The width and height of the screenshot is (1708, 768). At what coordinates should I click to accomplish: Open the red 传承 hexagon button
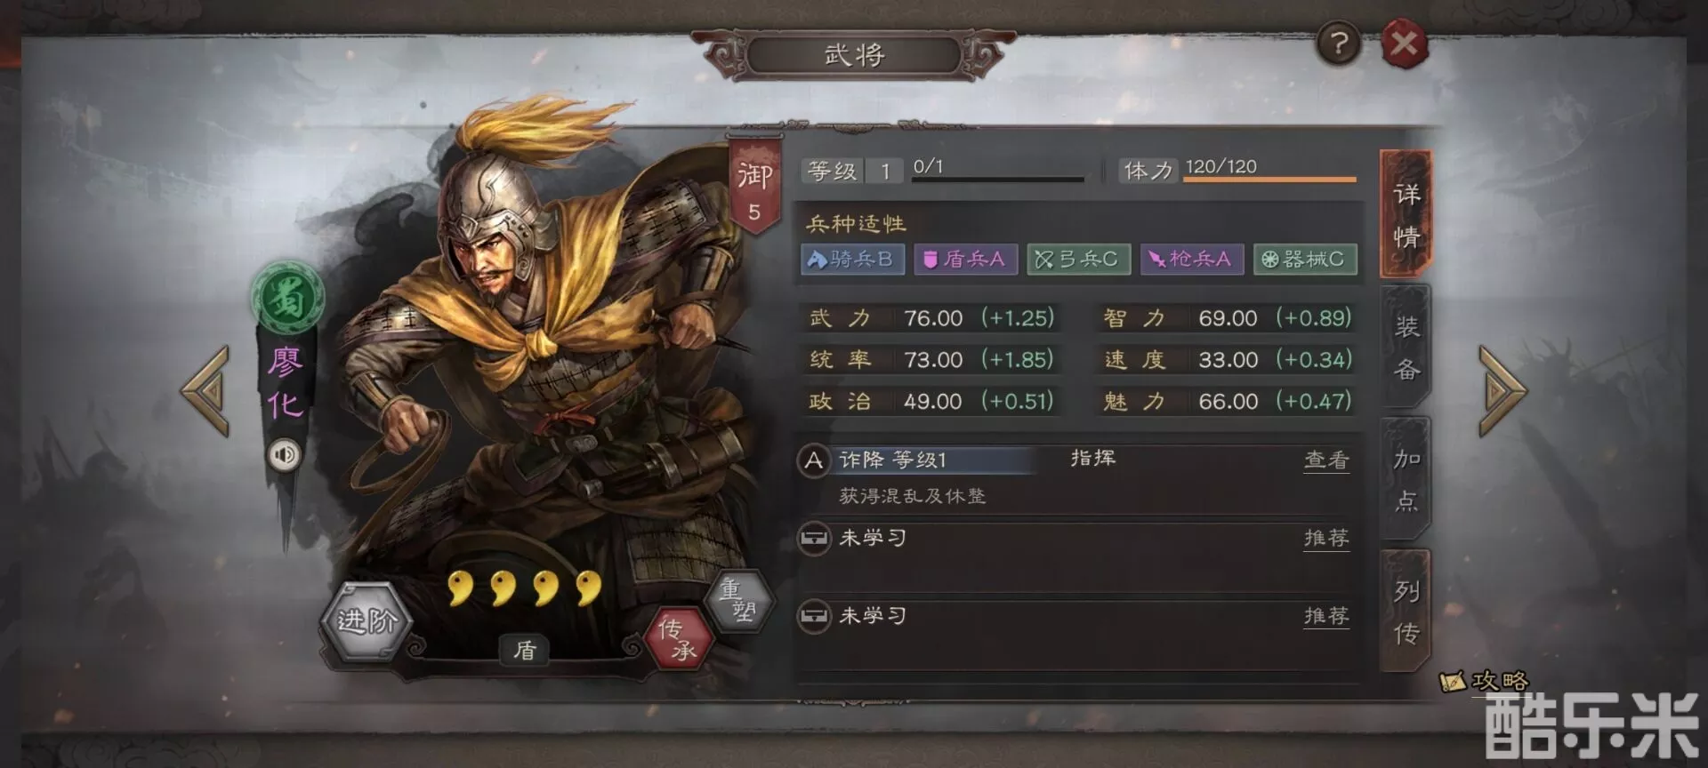coord(678,638)
